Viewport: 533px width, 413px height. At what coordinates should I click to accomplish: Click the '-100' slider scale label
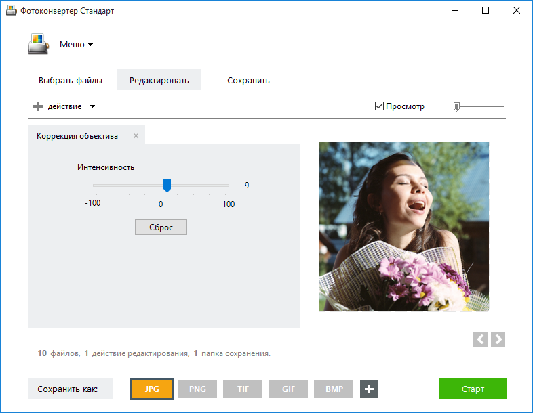[x=93, y=203]
